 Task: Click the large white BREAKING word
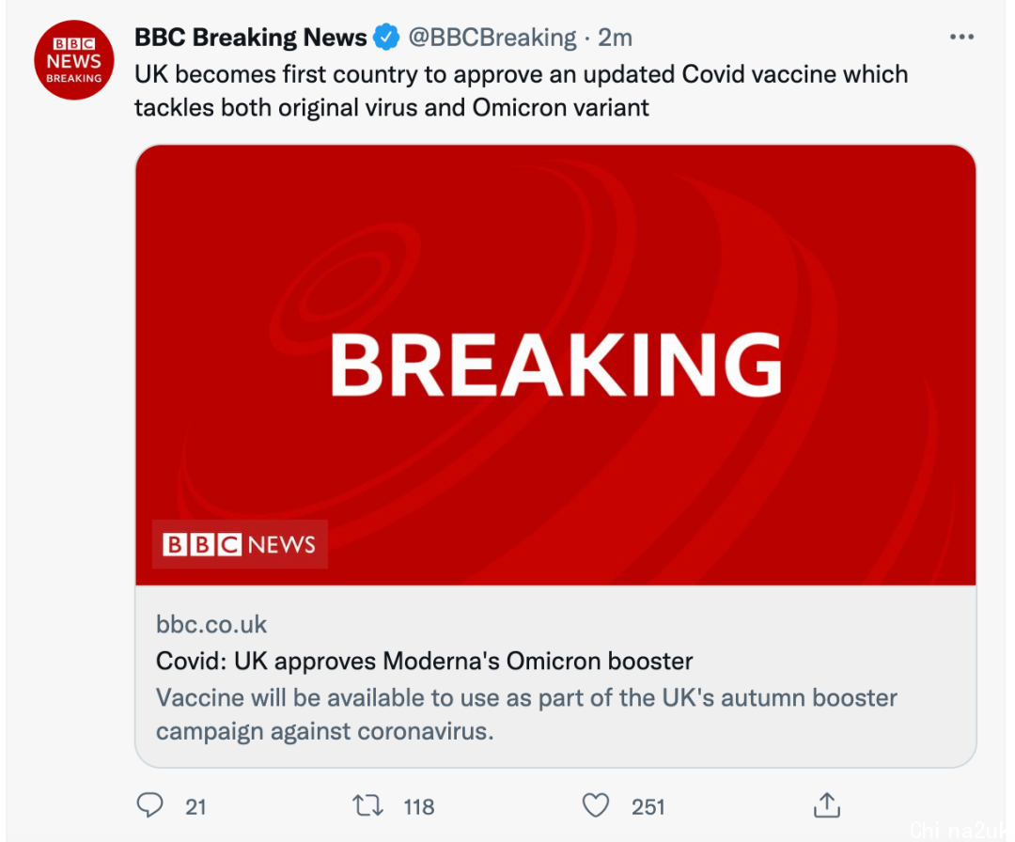tap(555, 366)
